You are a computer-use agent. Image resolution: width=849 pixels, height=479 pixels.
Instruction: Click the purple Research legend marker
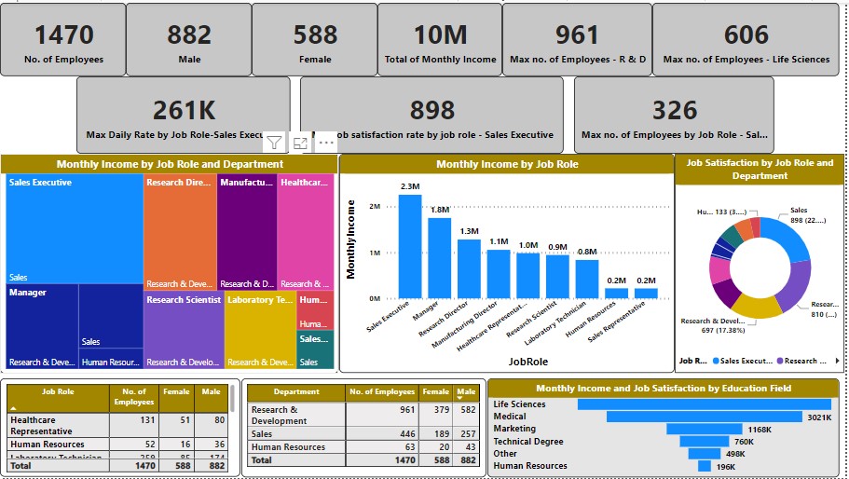tap(780, 361)
